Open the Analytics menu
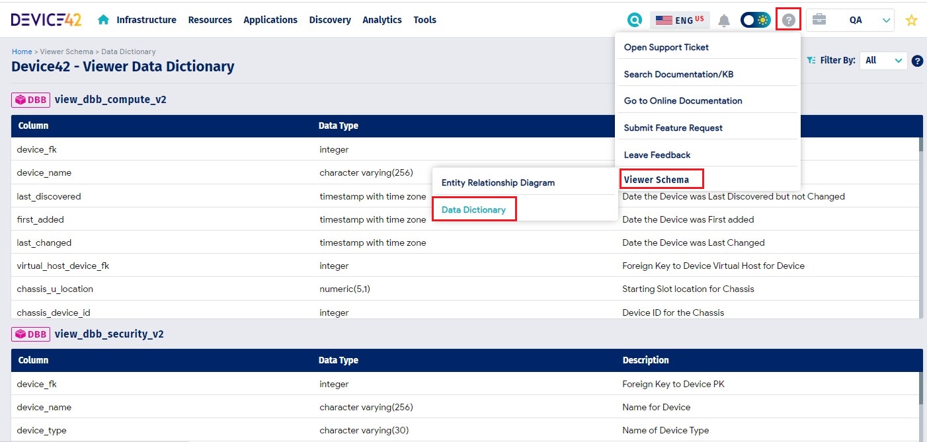The height and width of the screenshot is (442, 927). pyautogui.click(x=382, y=20)
